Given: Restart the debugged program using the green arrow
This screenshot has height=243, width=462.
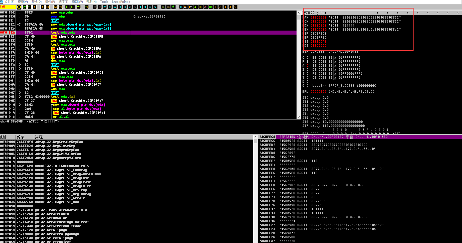Looking at the screenshot, I should click(x=25, y=7).
